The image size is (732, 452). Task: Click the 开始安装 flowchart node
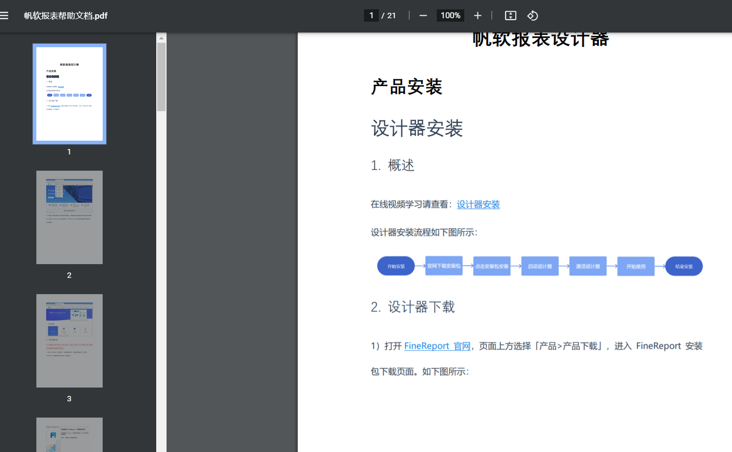point(396,266)
